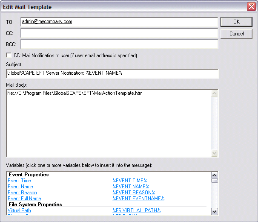This screenshot has width=258, height=222.
Task: Click the Event Properties heading
Action: tap(29, 175)
